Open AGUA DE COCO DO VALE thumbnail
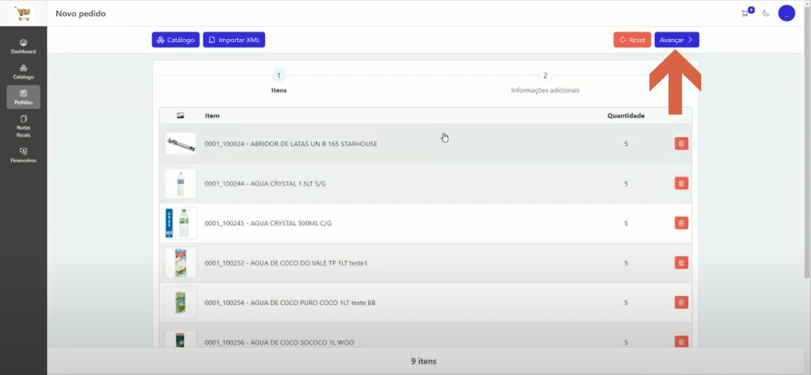The width and height of the screenshot is (811, 375). tap(180, 263)
